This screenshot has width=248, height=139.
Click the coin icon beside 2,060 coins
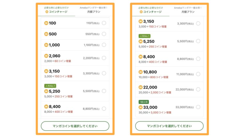point(46,56)
